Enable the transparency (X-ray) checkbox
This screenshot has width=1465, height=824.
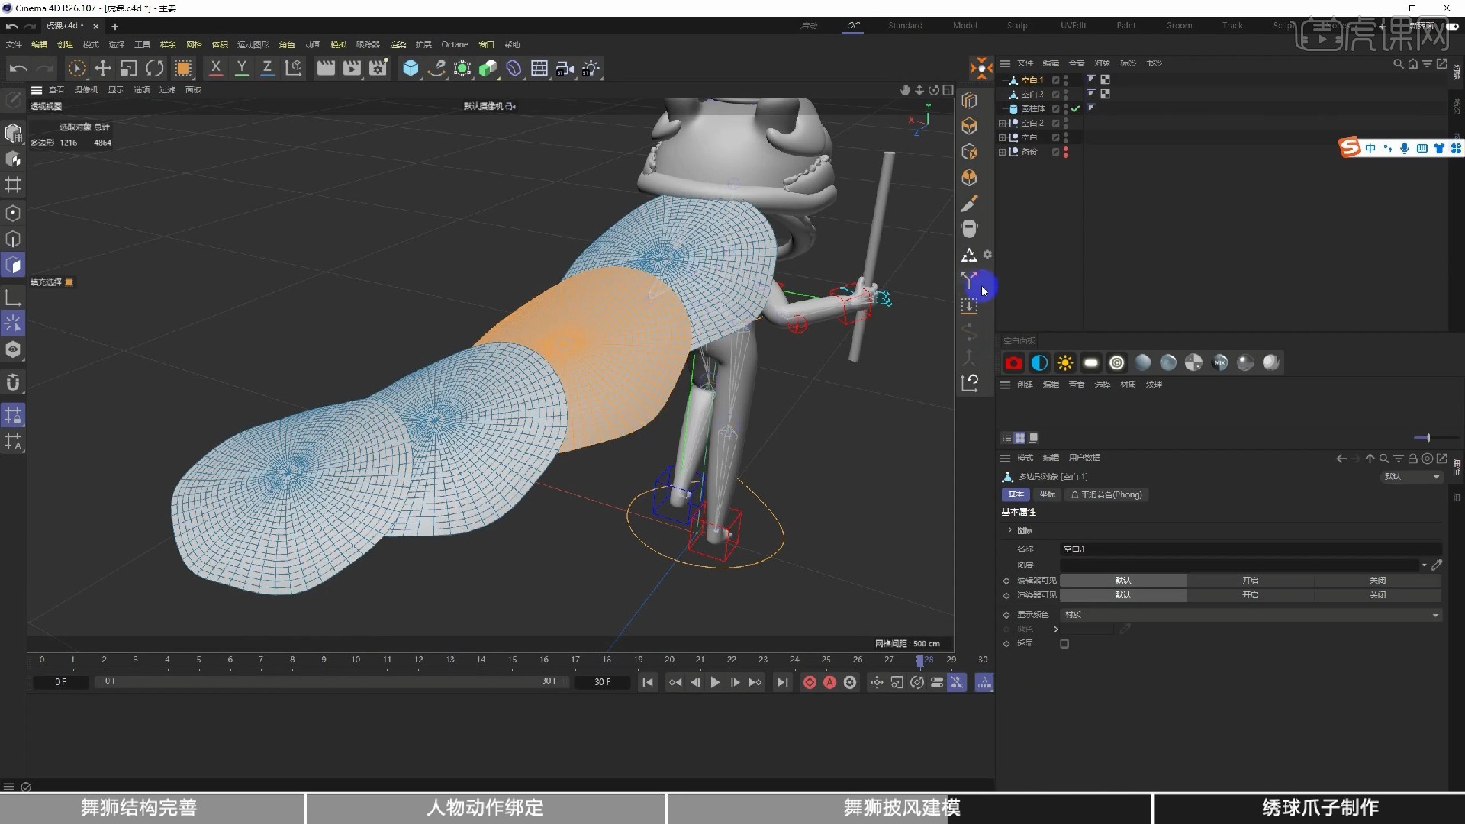pyautogui.click(x=1064, y=644)
